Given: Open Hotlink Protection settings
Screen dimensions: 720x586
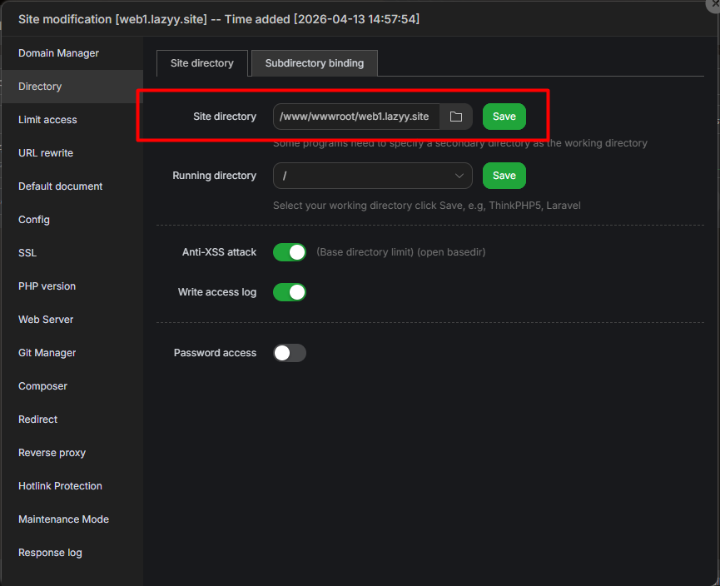Looking at the screenshot, I should point(60,486).
